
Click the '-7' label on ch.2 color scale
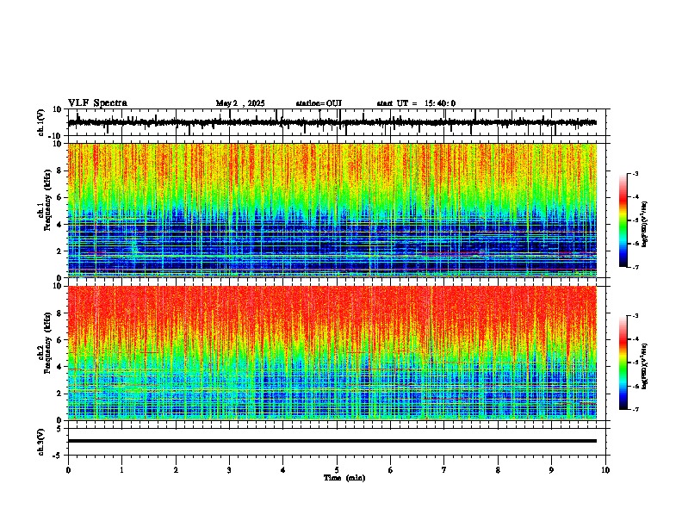click(x=635, y=410)
